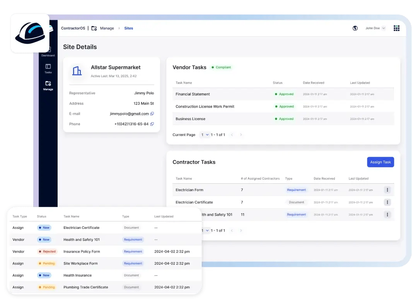Click the address 123 Main St

(x=144, y=103)
